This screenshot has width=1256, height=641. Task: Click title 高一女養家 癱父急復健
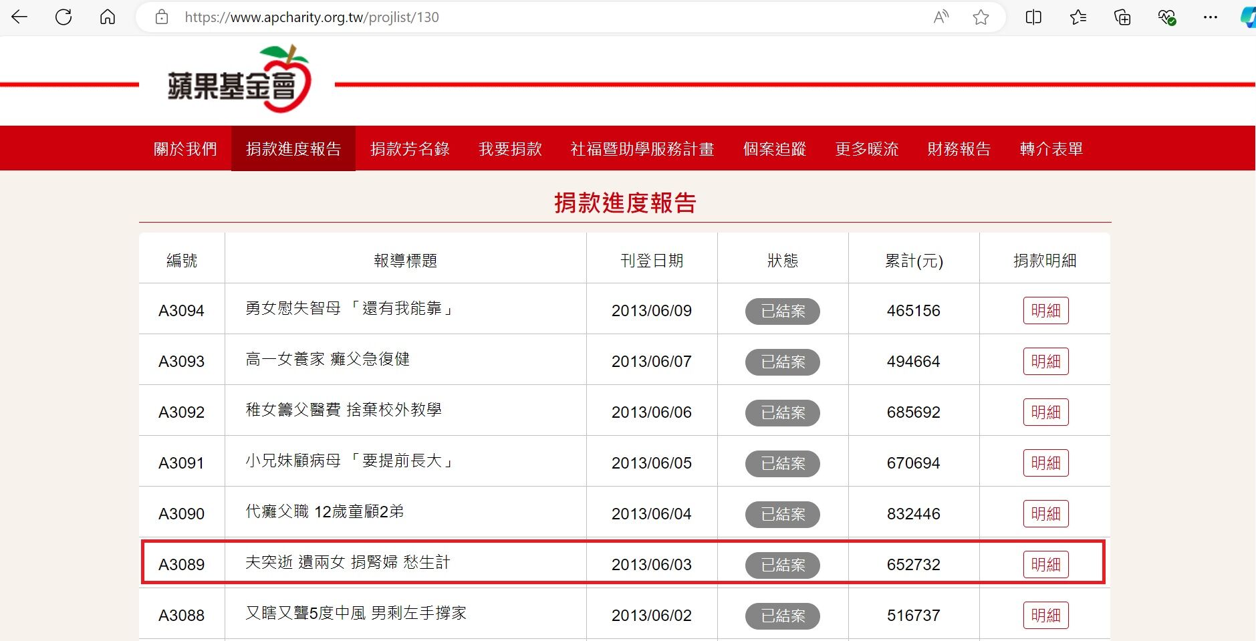click(328, 359)
